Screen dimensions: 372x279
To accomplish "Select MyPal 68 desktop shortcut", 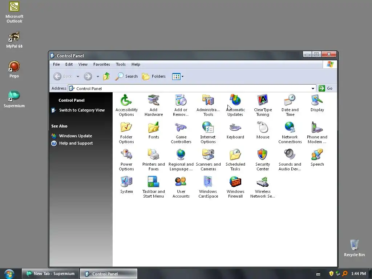I will 14,40.
